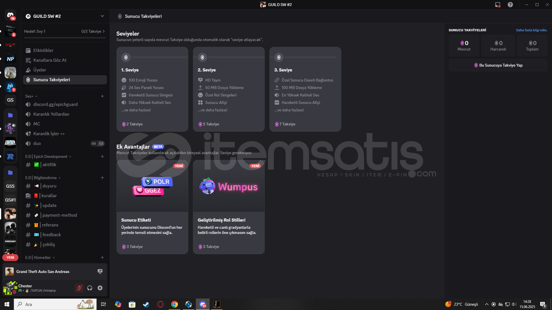Open the help question mark icon
552x310 pixels.
(x=510, y=5)
